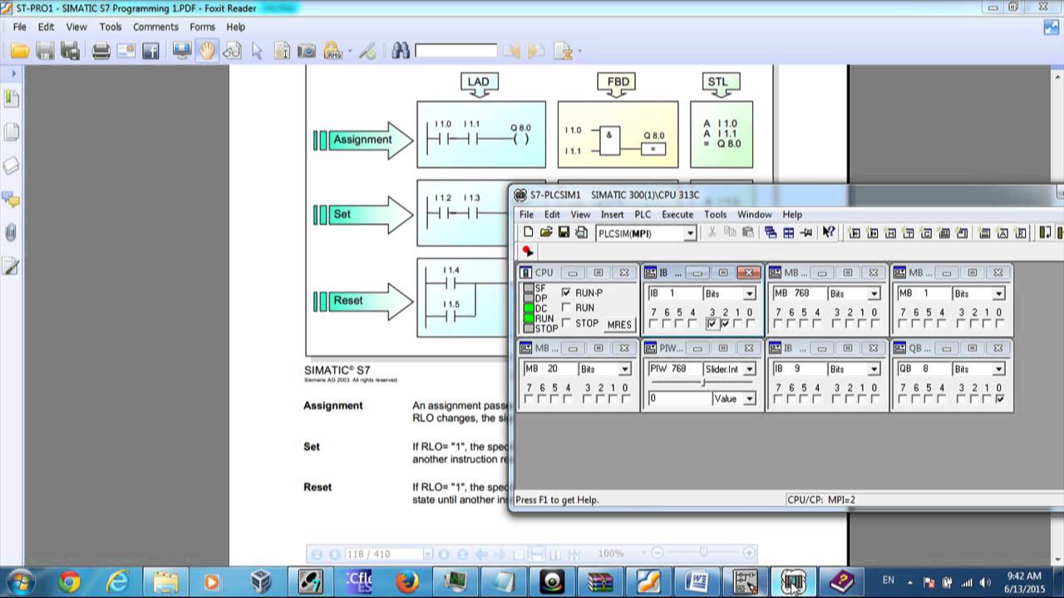This screenshot has height=598, width=1064.
Task: Open Bits format dropdown for IB 9
Action: 874,370
